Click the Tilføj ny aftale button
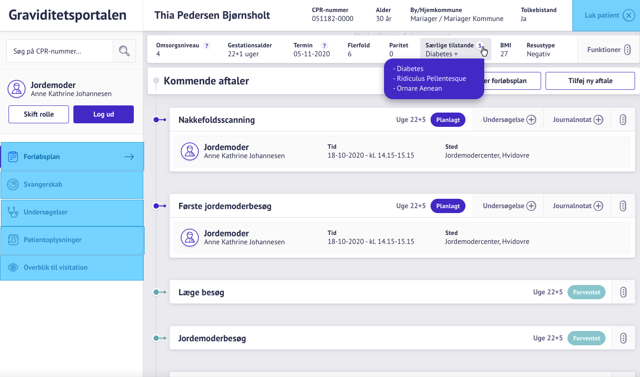 (x=590, y=81)
